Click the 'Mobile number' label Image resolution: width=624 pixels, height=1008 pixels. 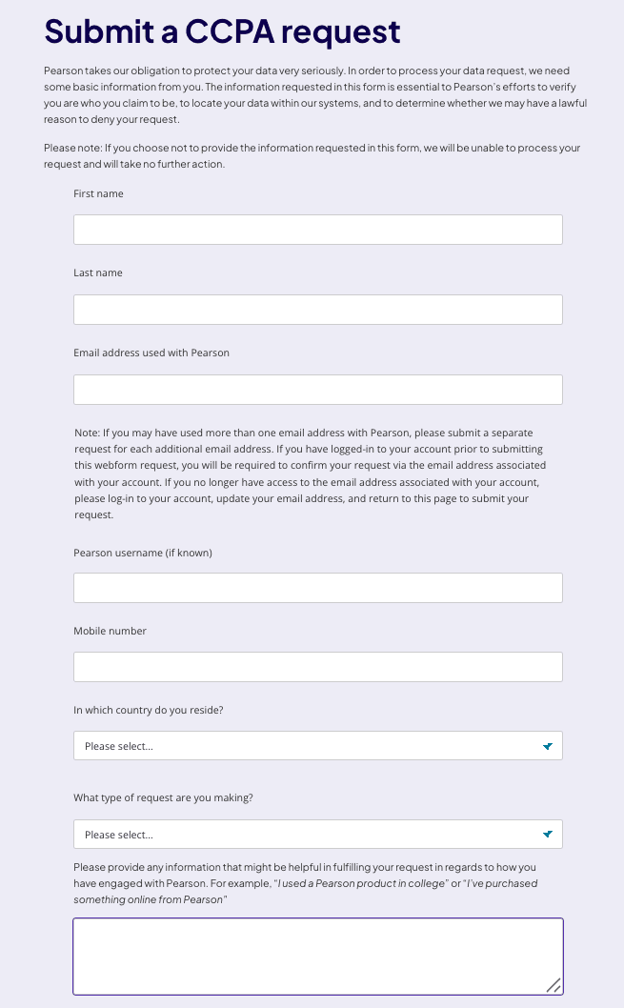click(x=110, y=632)
